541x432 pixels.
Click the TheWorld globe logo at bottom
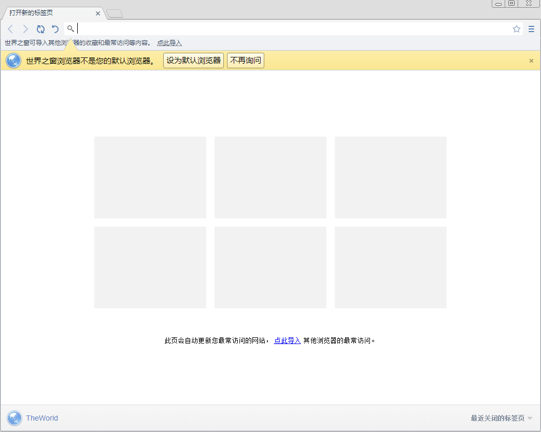point(14,418)
